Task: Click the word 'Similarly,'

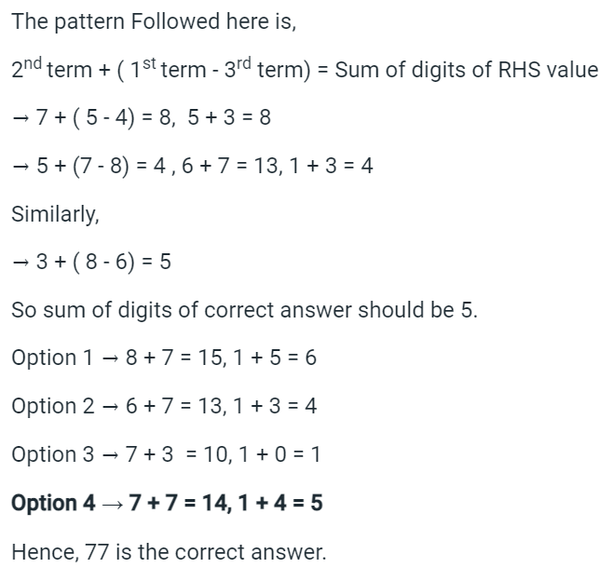Action: [55, 214]
